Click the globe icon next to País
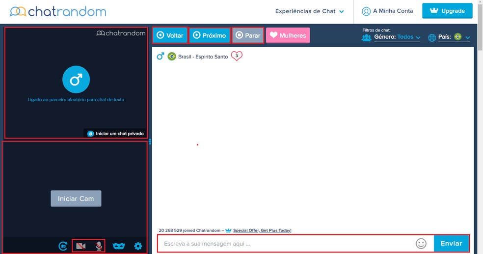The image size is (483, 254). 432,38
